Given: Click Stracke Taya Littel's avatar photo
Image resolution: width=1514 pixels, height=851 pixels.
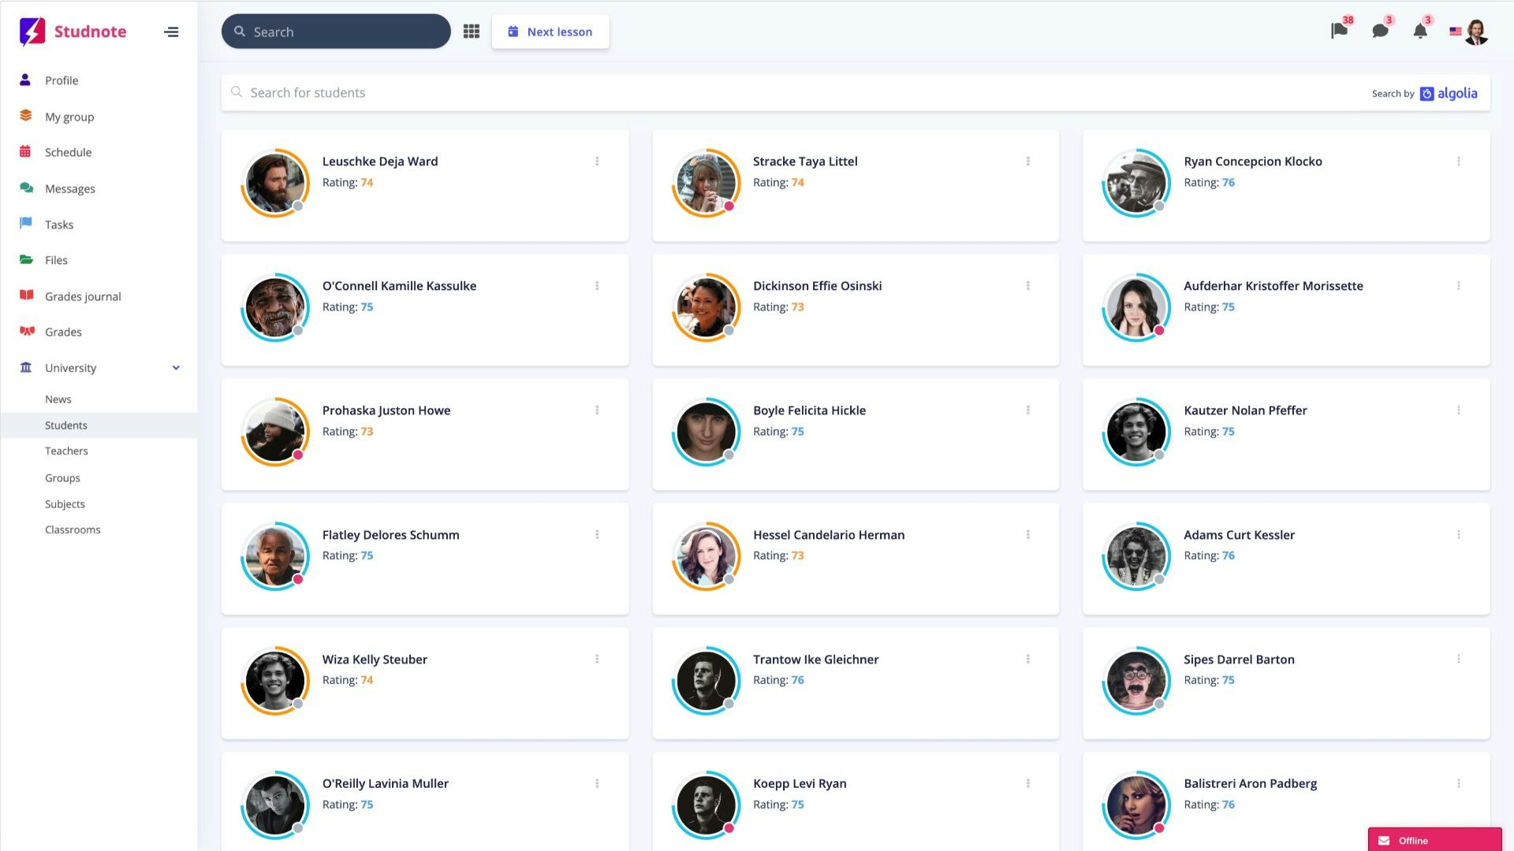Looking at the screenshot, I should (705, 183).
